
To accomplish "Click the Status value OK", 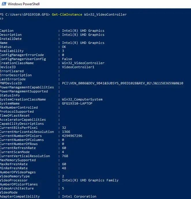I will click(64, 47).
